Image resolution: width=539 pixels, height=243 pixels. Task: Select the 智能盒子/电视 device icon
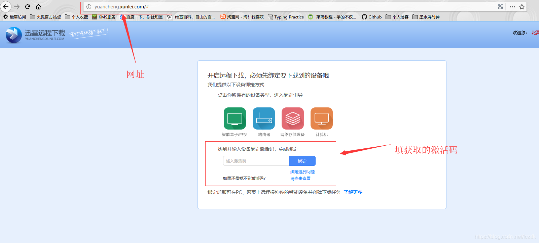click(235, 118)
